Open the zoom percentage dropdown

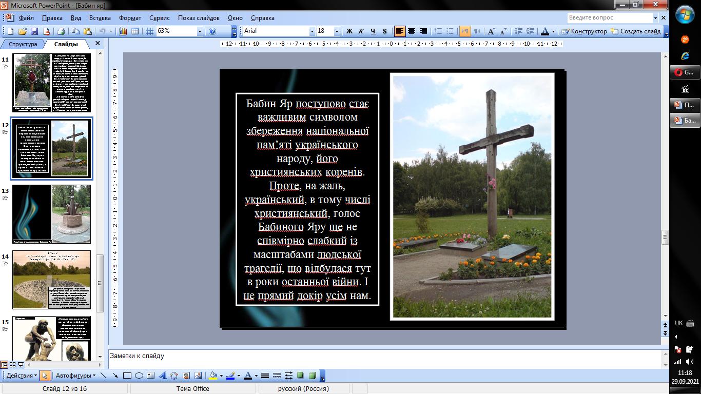[200, 31]
